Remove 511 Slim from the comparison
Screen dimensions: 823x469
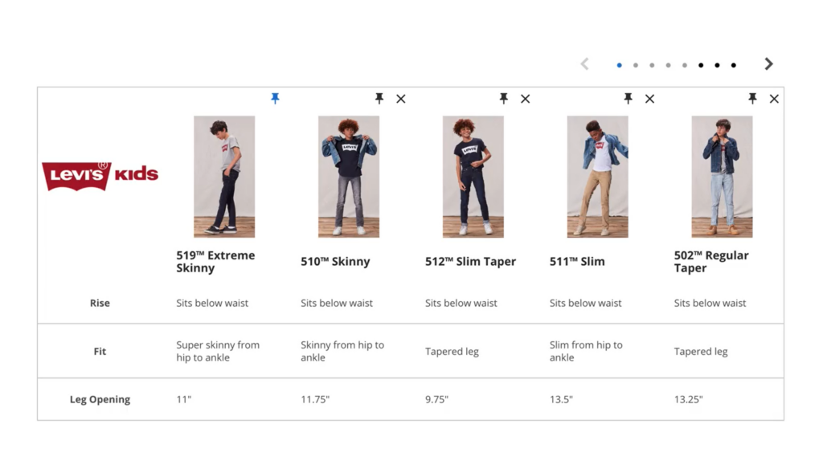click(649, 98)
